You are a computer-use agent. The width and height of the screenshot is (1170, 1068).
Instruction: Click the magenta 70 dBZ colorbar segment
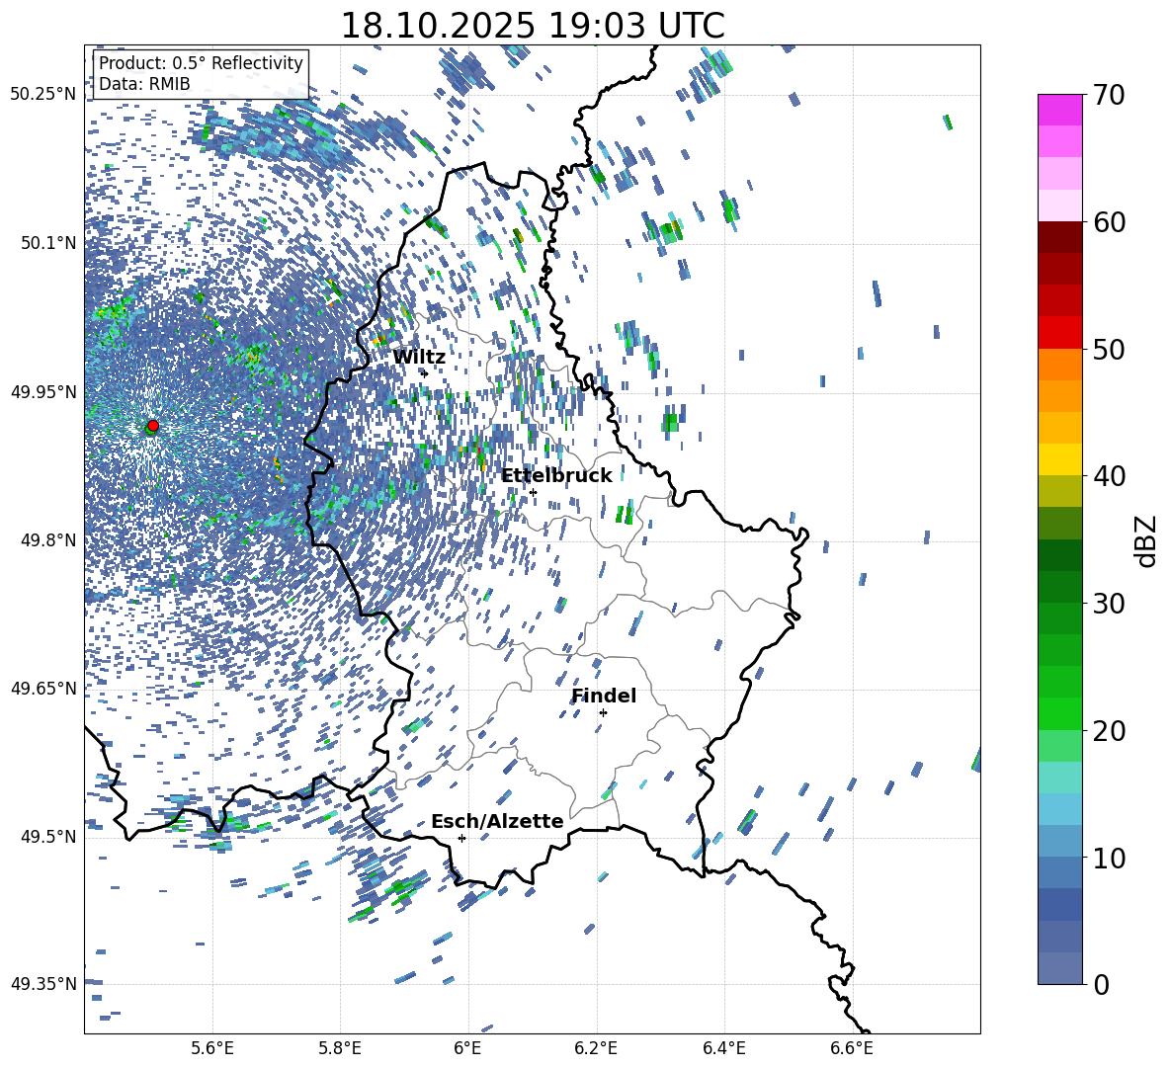tap(1059, 110)
